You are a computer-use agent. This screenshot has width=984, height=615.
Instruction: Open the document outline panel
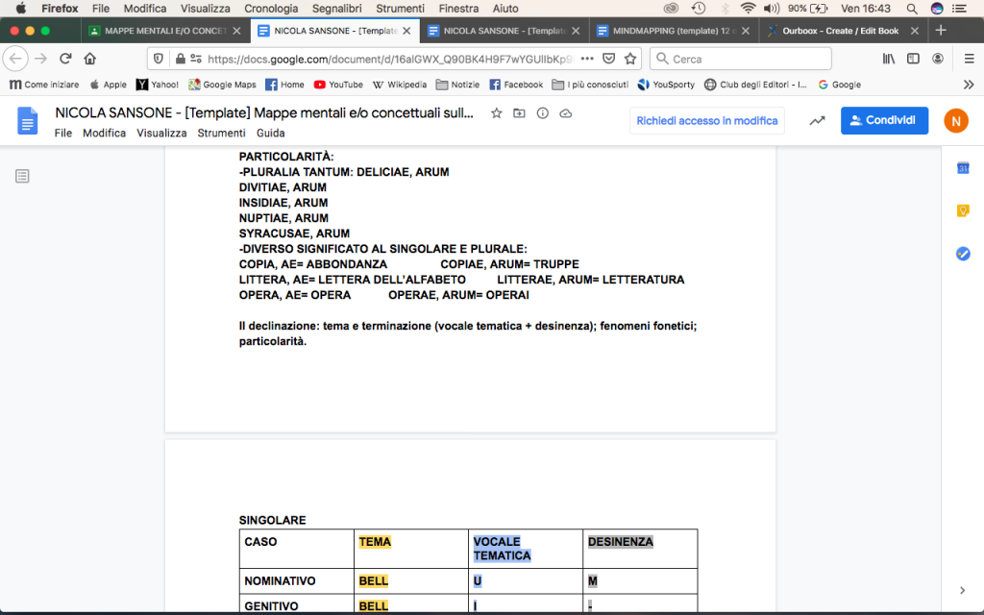point(22,176)
